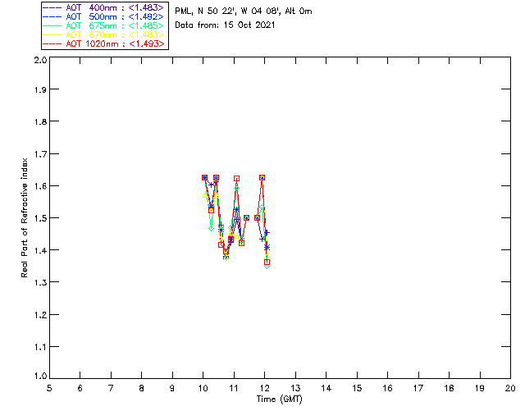Viewport: 525px width, 420px height.
Task: Click the y-axis tick label 2.0
Action: pos(39,61)
